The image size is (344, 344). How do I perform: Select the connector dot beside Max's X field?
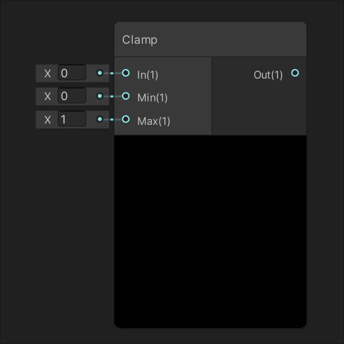tap(100, 119)
